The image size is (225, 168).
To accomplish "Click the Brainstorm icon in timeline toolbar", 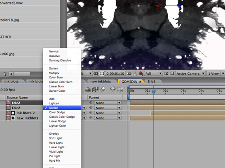I will (x=112, y=89).
